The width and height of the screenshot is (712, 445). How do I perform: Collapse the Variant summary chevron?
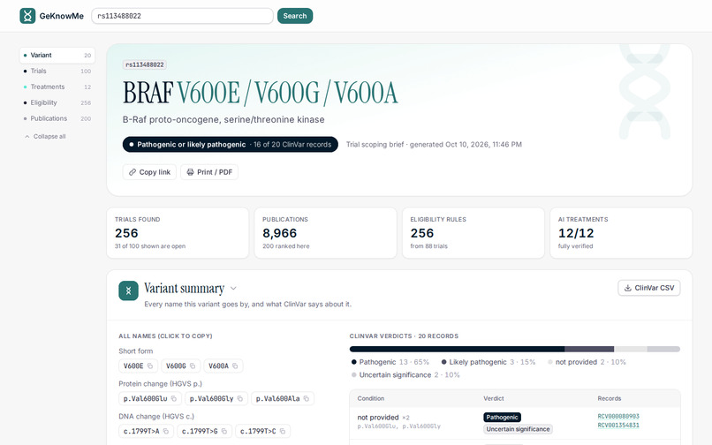tap(233, 289)
